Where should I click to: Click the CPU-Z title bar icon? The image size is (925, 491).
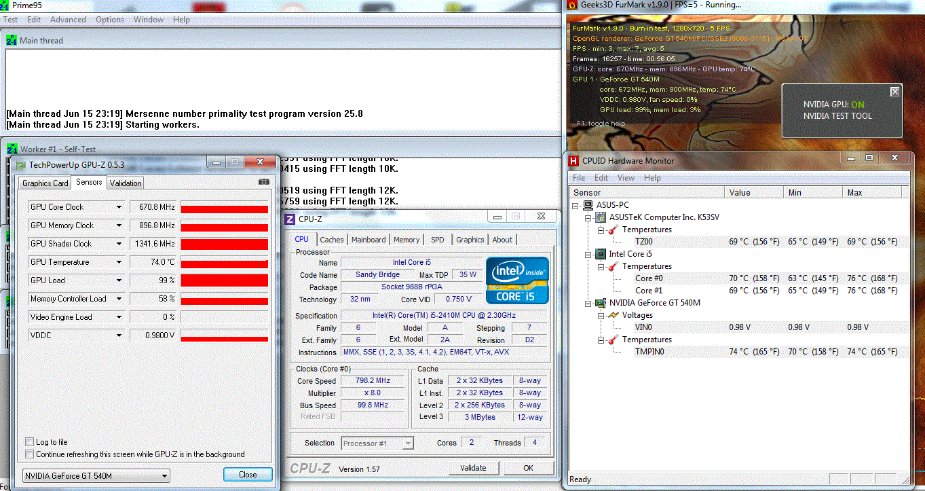[x=290, y=219]
